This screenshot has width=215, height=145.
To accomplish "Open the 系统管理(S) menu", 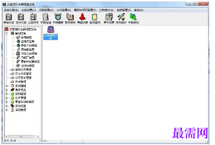I will pos(124,10).
